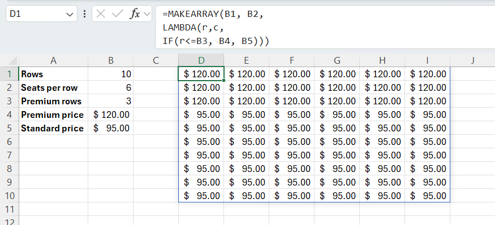Click cell H5 with $ 95.00
This screenshot has height=225, width=495.
click(x=382, y=128)
